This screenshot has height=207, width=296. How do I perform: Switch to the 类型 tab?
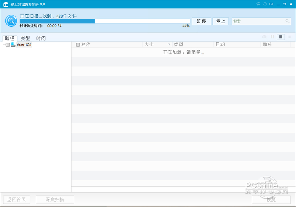[x=25, y=38]
